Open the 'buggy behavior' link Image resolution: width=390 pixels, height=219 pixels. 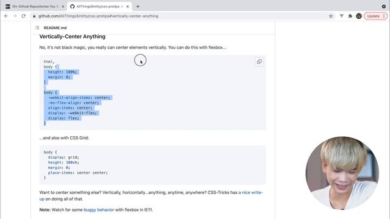pos(99,210)
